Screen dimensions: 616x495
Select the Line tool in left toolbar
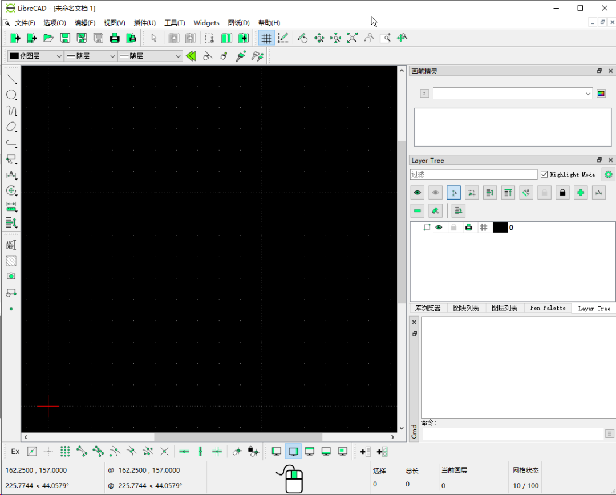[x=11, y=79]
